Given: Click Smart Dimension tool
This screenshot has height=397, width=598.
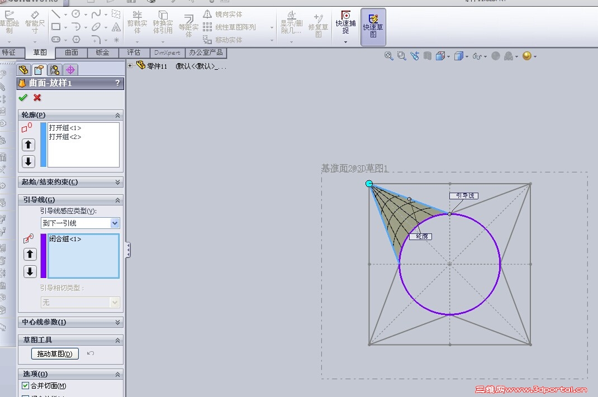Looking at the screenshot, I should click(35, 23).
